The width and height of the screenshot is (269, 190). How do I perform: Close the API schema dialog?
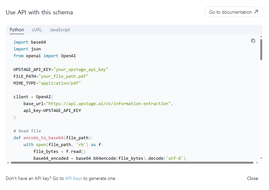[252, 178]
